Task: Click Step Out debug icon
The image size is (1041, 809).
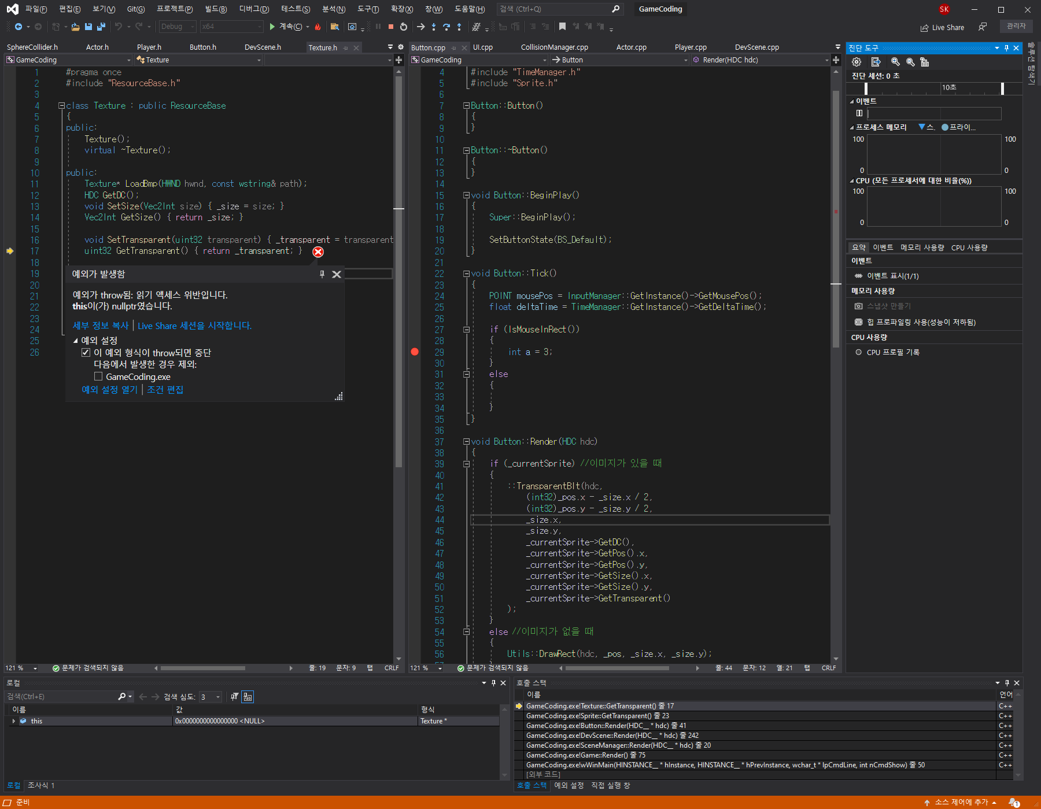Action: [x=459, y=27]
